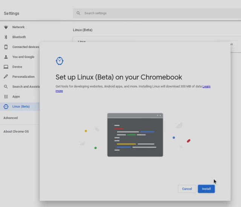
Task: Click the Connected devices phone icon
Action: pos(6,47)
